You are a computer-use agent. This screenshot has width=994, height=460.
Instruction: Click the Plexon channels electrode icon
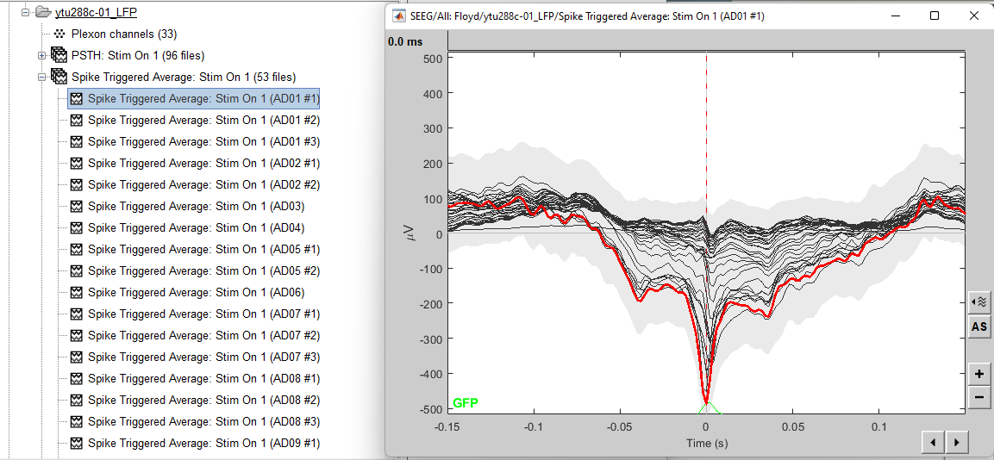[59, 34]
